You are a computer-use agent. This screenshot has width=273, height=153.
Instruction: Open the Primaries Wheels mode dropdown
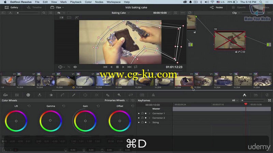pyautogui.click(x=116, y=100)
